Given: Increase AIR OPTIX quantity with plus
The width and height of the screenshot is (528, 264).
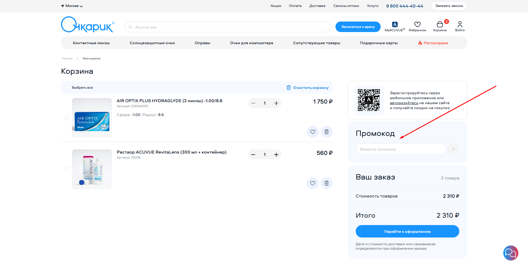Looking at the screenshot, I should 276,103.
